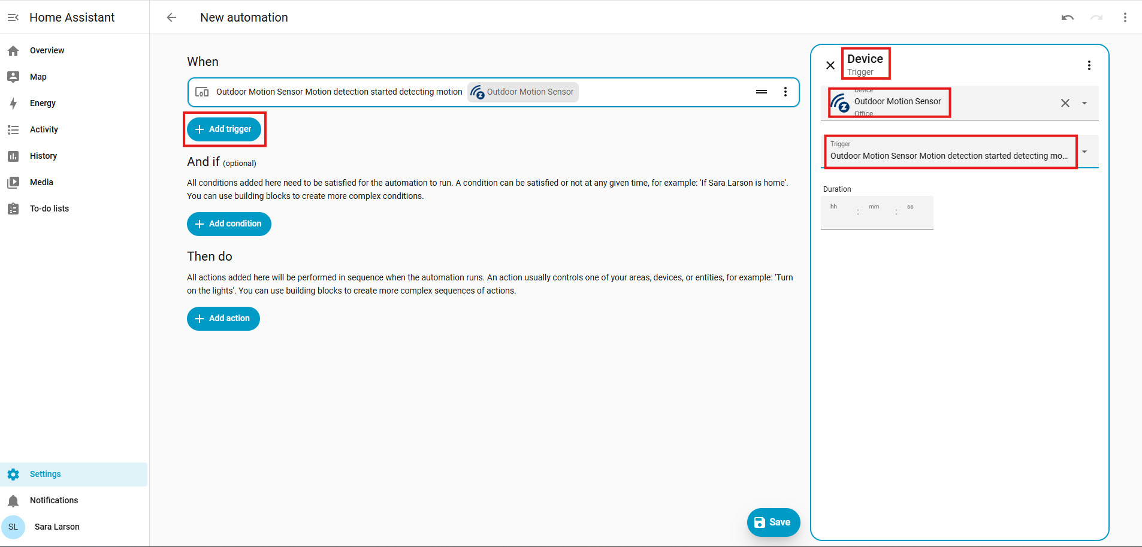Viewport: 1142px width, 547px height.
Task: Click the History chart icon
Action: click(13, 156)
